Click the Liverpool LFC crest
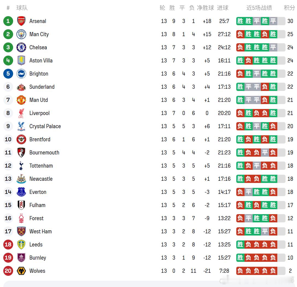Viewport: 297px width, 287px height. [21, 113]
